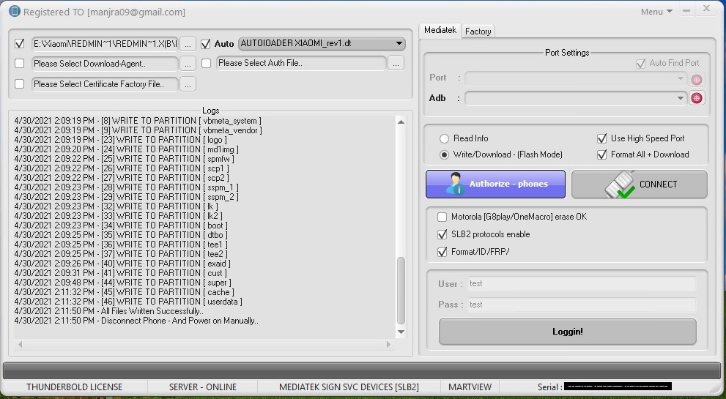Select the Mediatek tab

tap(440, 30)
